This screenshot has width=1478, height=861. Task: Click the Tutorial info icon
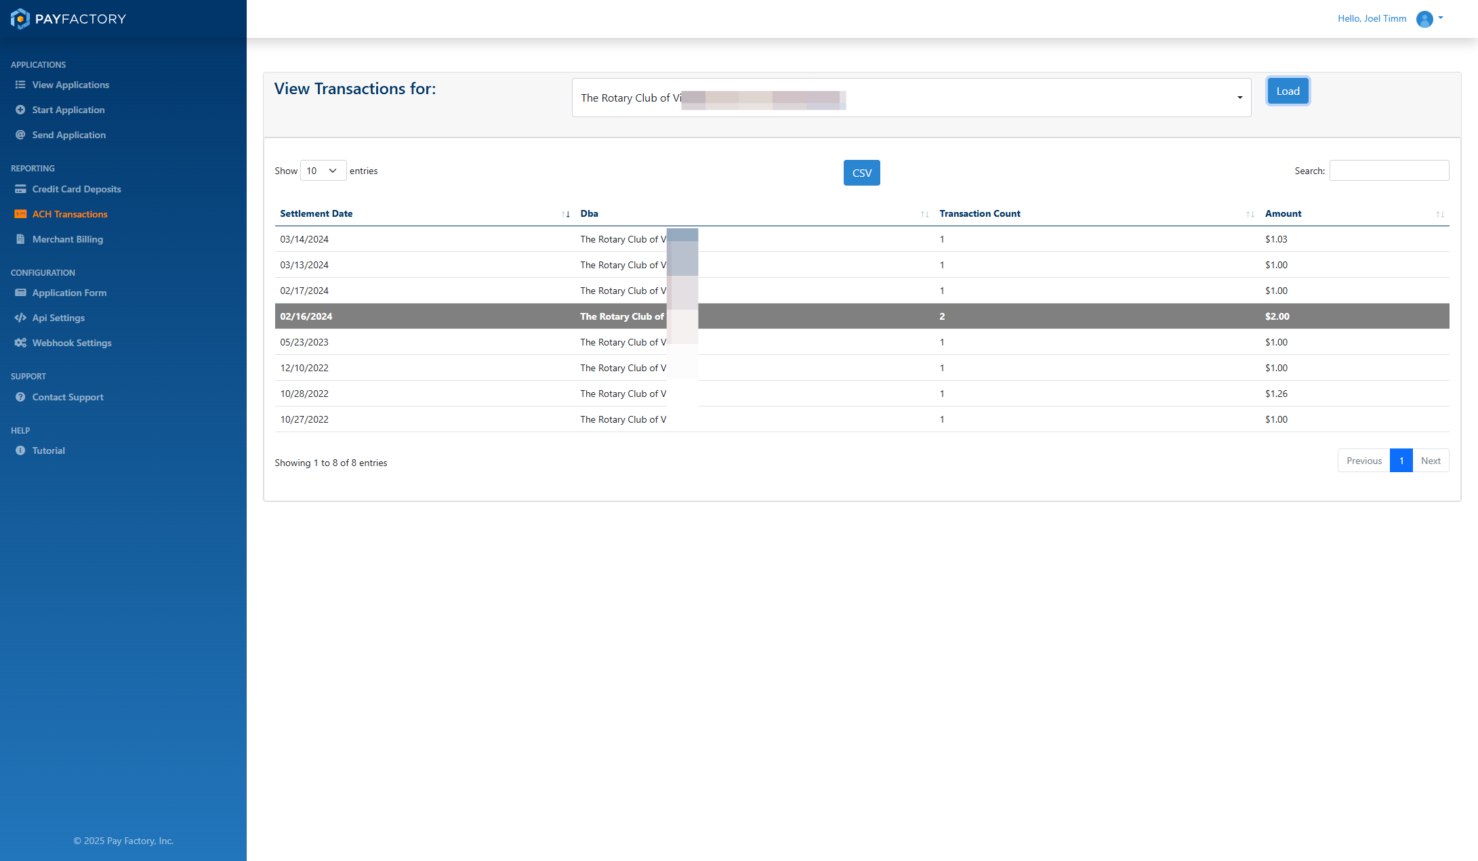[x=20, y=450]
